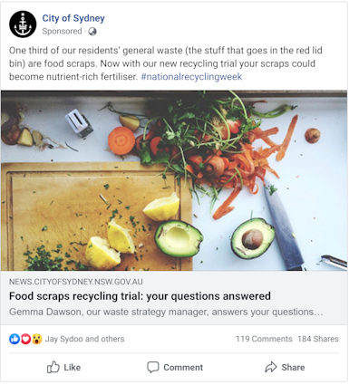Click the wow face reaction icon
The width and height of the screenshot is (349, 385).
(37, 339)
